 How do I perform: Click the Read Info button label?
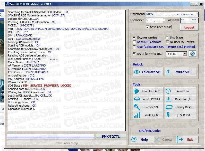pos(183,91)
